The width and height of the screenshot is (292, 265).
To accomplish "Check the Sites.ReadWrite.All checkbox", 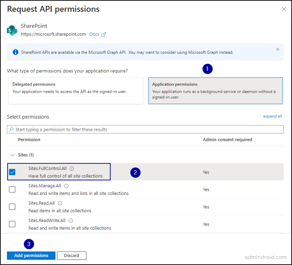I will (12, 224).
